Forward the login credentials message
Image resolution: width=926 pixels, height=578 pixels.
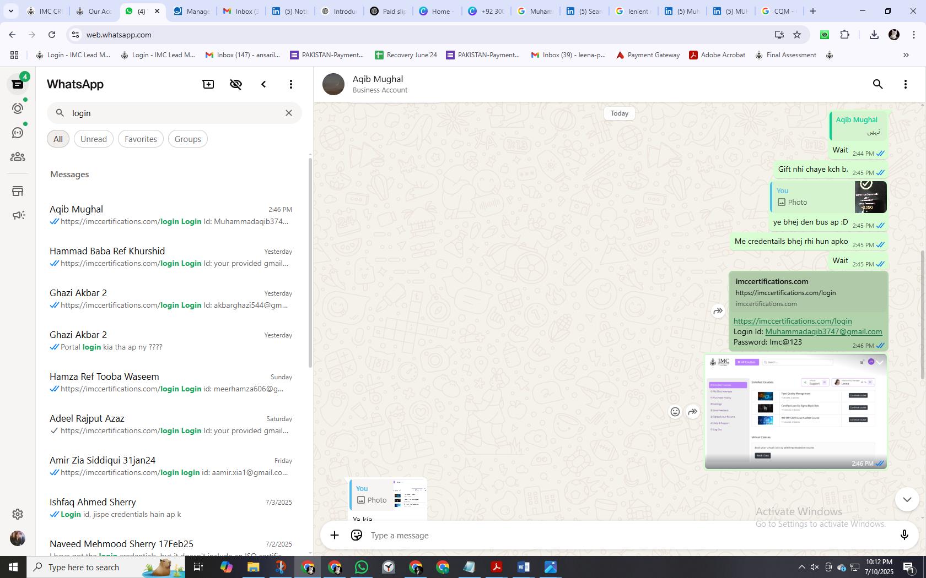coord(718,311)
